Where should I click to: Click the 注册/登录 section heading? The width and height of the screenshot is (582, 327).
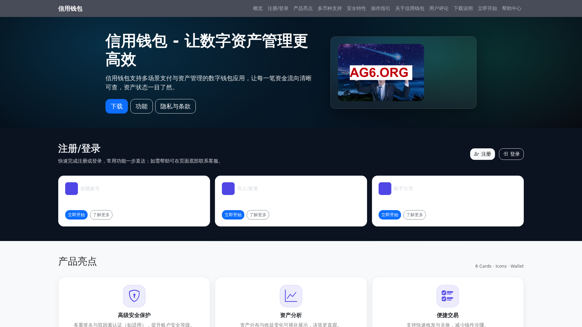[x=79, y=149]
